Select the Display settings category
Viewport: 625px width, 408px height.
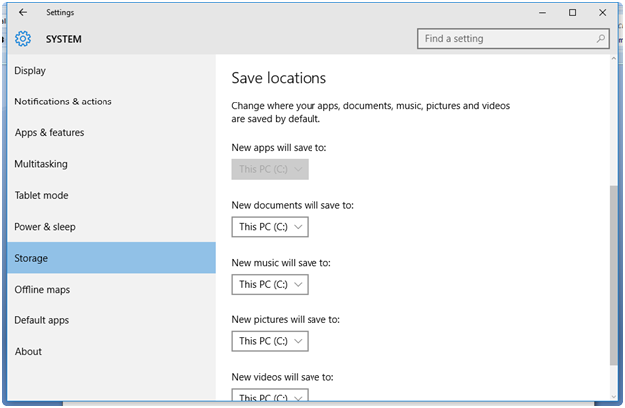tap(30, 71)
